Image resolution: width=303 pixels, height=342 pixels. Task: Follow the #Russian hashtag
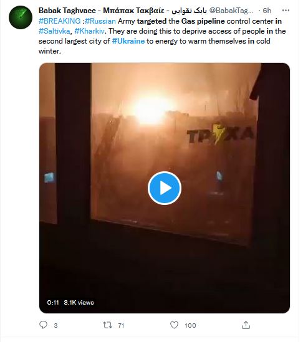pyautogui.click(x=100, y=21)
